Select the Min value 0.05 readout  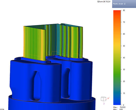[121, 109]
